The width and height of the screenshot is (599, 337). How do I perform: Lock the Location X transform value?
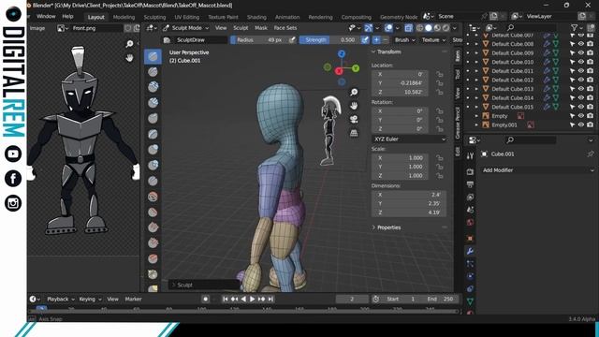coord(440,75)
